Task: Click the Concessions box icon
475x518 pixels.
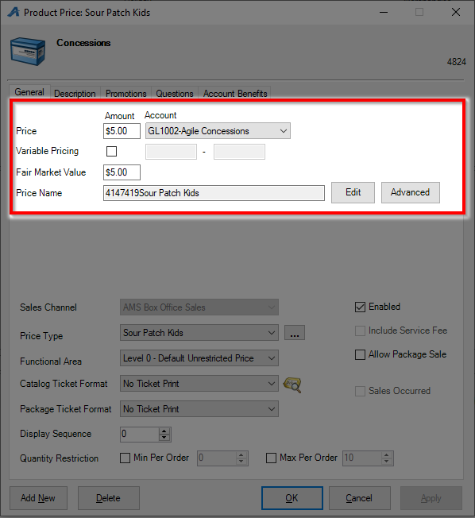Action: (x=28, y=51)
